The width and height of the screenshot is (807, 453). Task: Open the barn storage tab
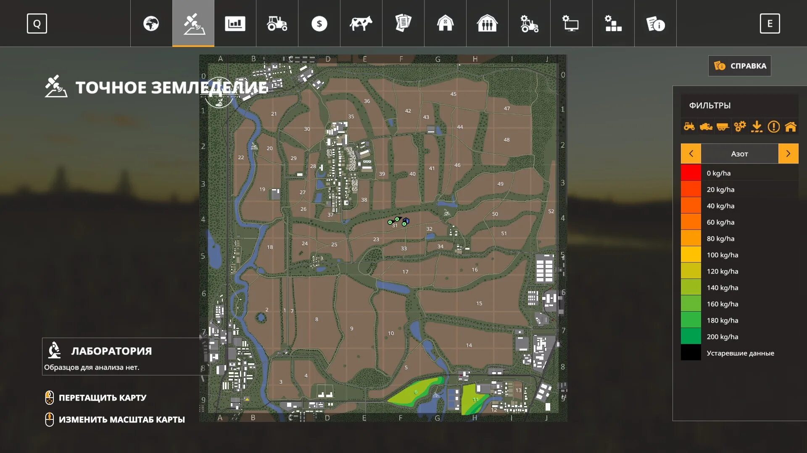click(x=445, y=23)
